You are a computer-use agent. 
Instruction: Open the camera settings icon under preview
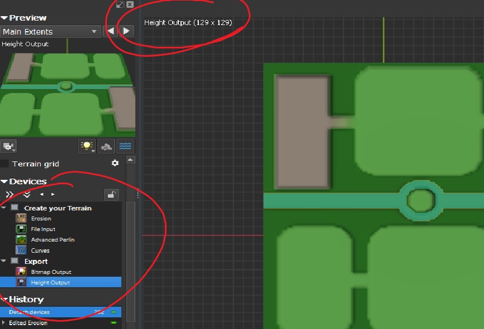click(8, 146)
